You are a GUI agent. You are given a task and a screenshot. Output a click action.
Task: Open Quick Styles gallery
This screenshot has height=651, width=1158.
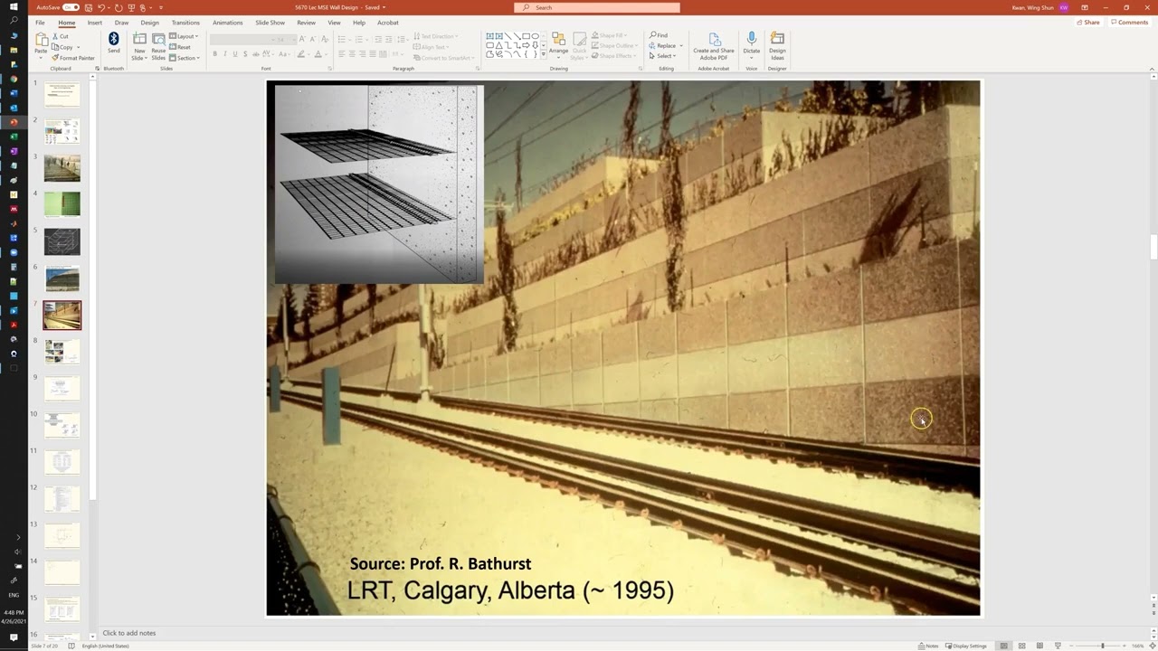click(579, 46)
